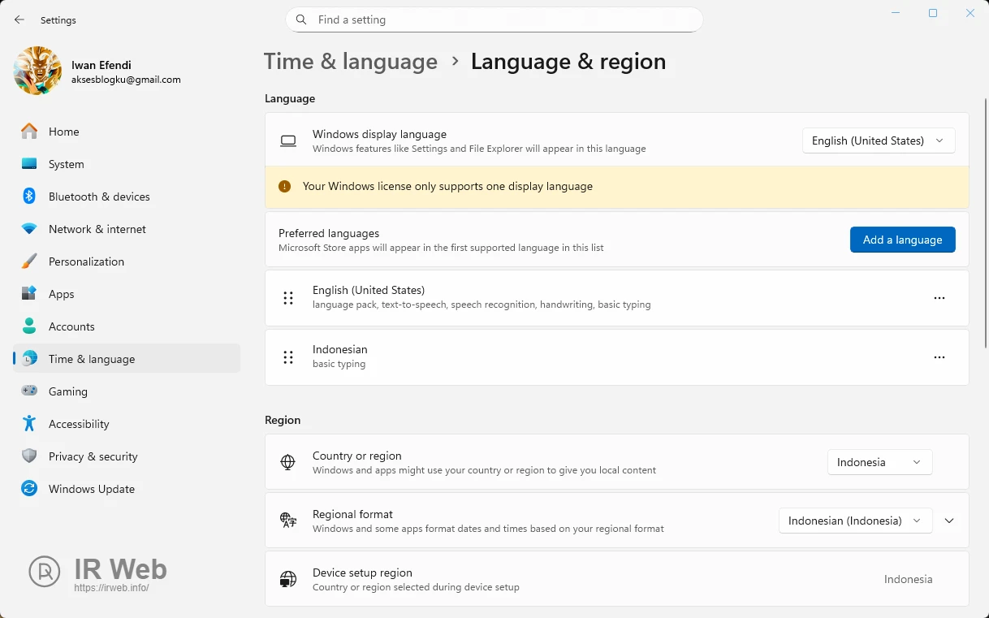This screenshot has width=989, height=618.
Task: Open Bluetooth & devices via its icon
Action: click(x=29, y=197)
